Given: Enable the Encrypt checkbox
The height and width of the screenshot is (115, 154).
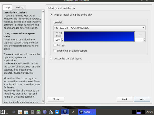Looking at the screenshot, I should pos(55,45).
